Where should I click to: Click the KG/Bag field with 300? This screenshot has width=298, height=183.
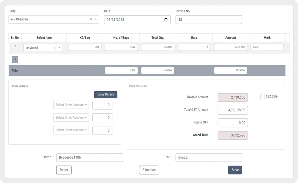85,47
